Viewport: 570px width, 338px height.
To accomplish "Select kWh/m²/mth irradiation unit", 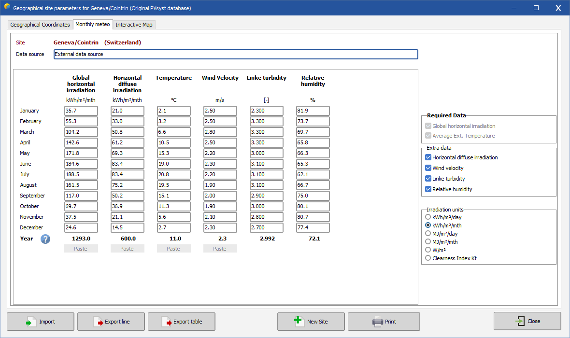I will coord(428,225).
